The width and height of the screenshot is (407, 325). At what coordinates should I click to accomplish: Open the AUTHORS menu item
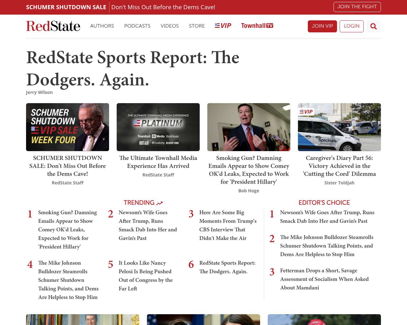(x=102, y=26)
